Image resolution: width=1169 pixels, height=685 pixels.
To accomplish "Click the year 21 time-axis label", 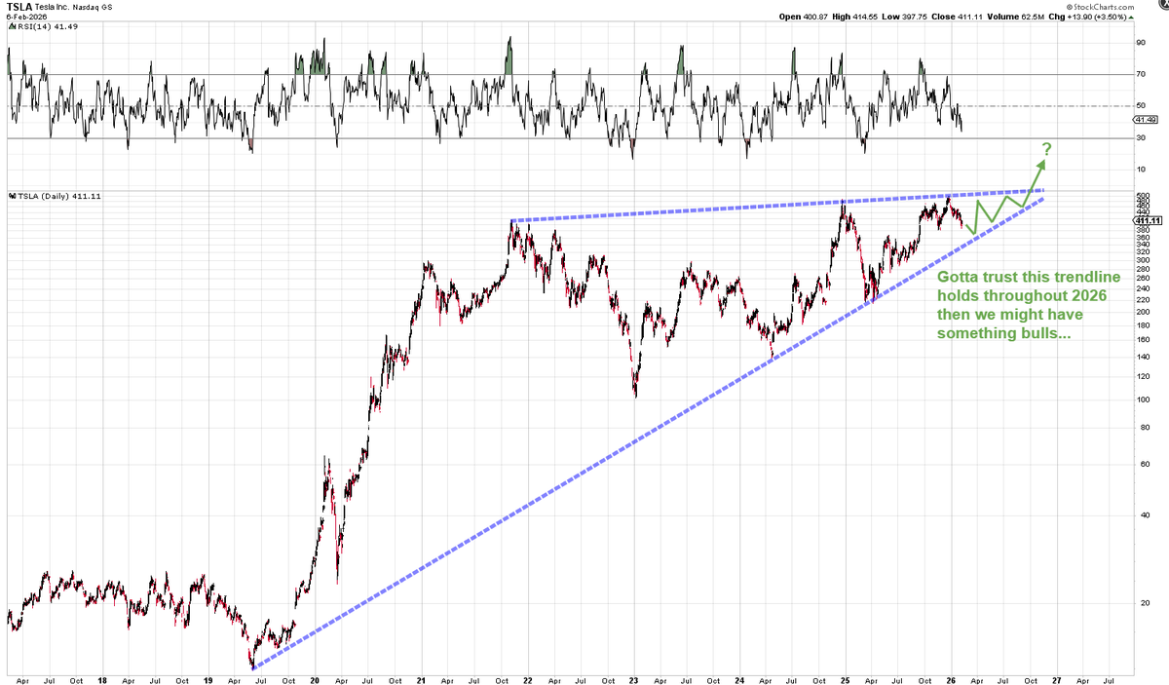I will click(421, 679).
